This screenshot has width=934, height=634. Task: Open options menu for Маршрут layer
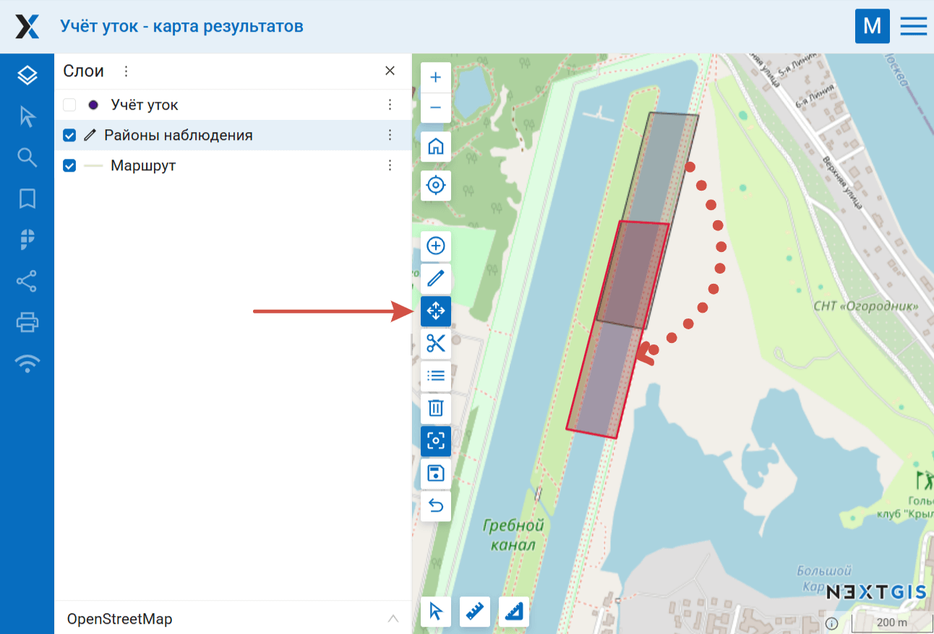pyautogui.click(x=390, y=166)
